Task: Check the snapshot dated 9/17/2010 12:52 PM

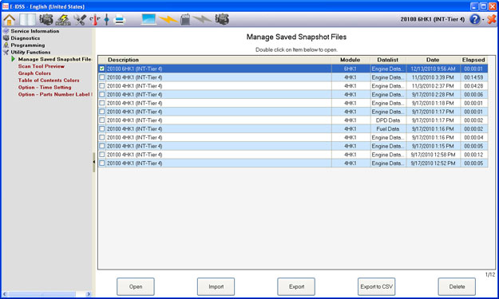Action: 102,163
